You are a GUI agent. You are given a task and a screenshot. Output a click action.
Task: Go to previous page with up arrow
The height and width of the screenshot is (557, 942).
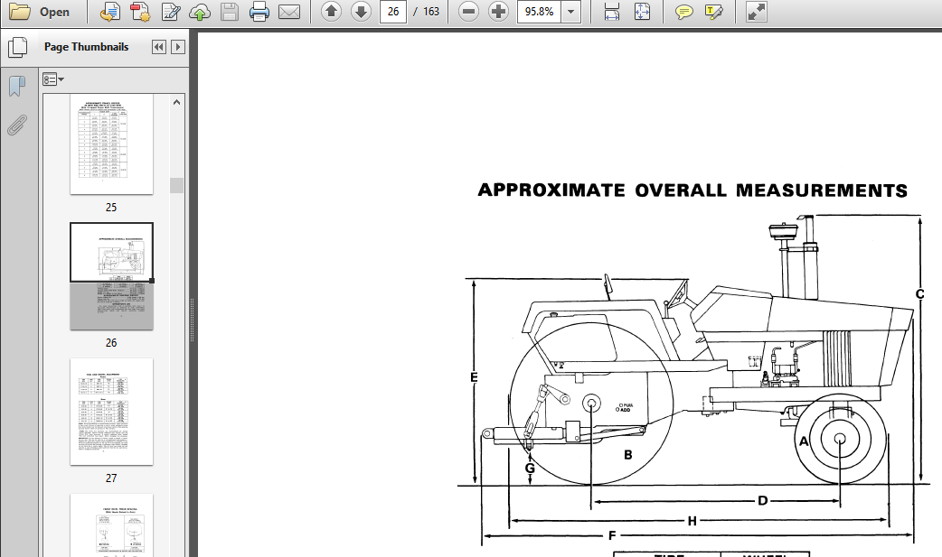click(331, 12)
